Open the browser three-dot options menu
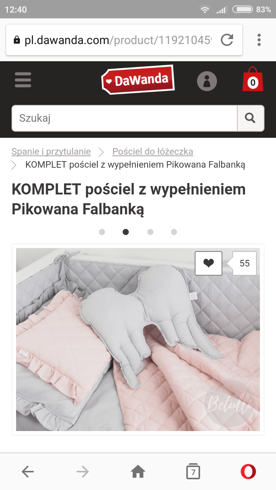Viewport: 276px width, 490px height. (x=259, y=40)
